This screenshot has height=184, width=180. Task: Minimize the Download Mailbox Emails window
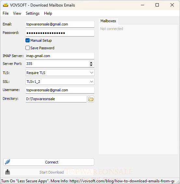(142, 5)
